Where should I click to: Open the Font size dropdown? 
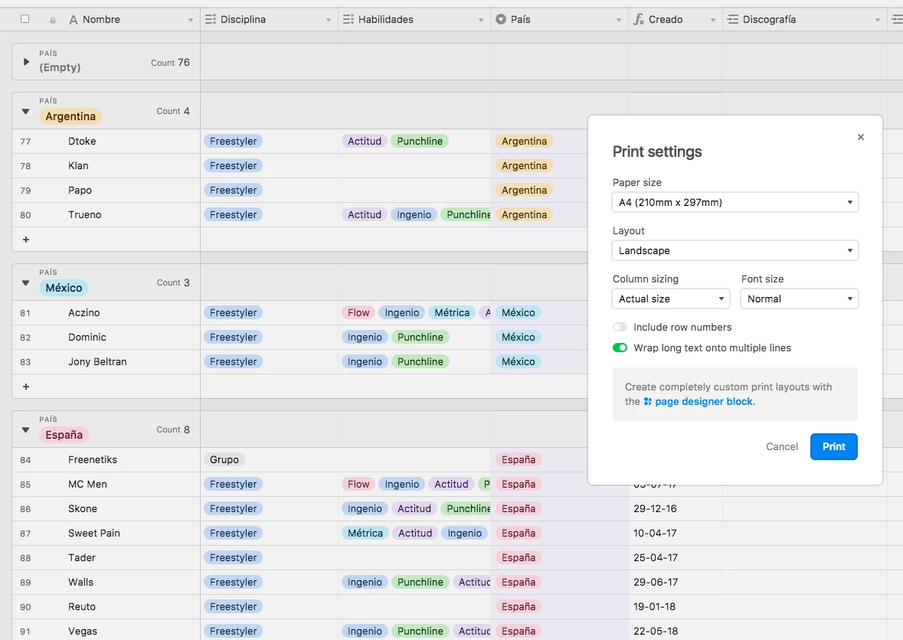point(800,299)
